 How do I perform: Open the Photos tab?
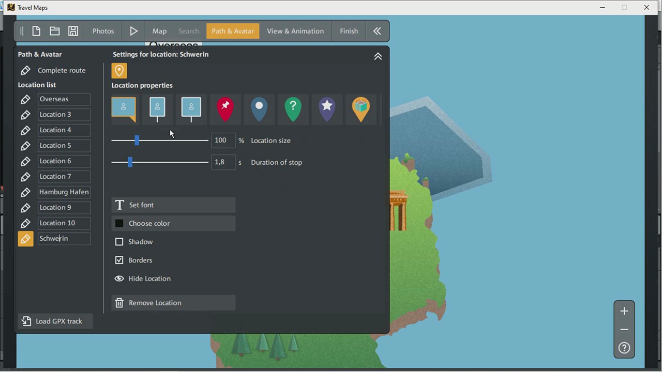103,31
